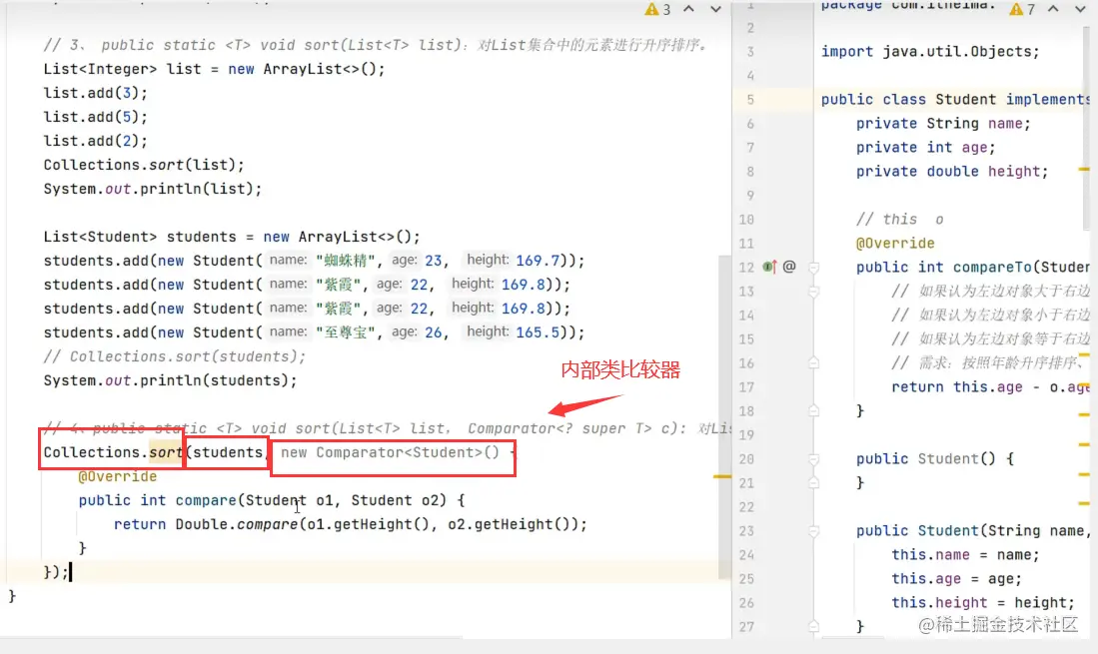Click 'private String name;' field
The image size is (1098, 654).
point(943,123)
